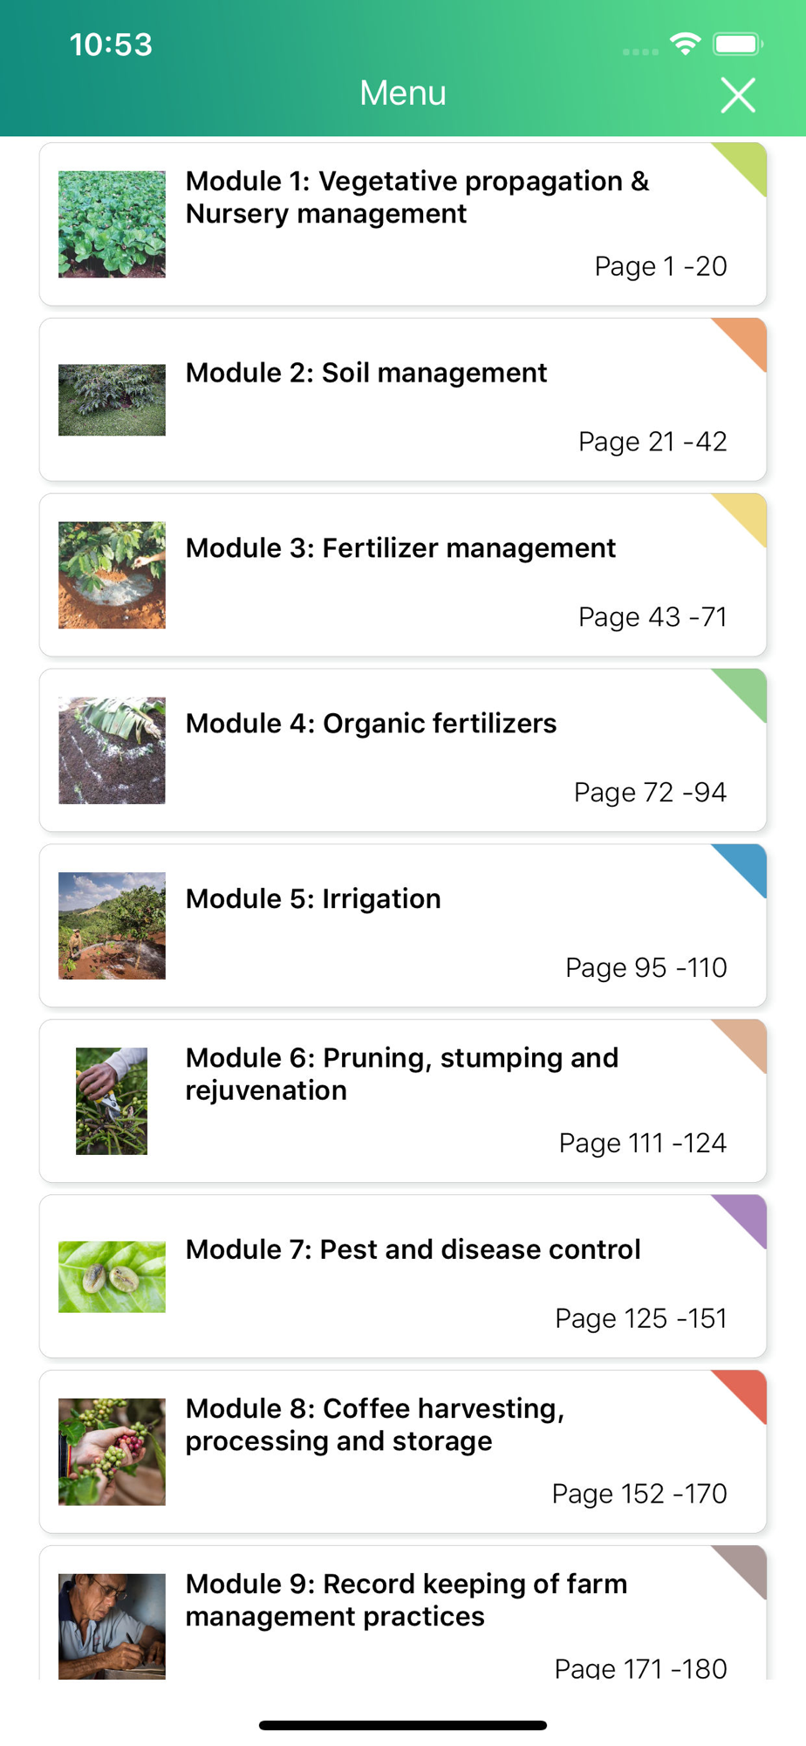The height and width of the screenshot is (1746, 806).
Task: Select Module 2: Soil management
Action: [x=366, y=373]
